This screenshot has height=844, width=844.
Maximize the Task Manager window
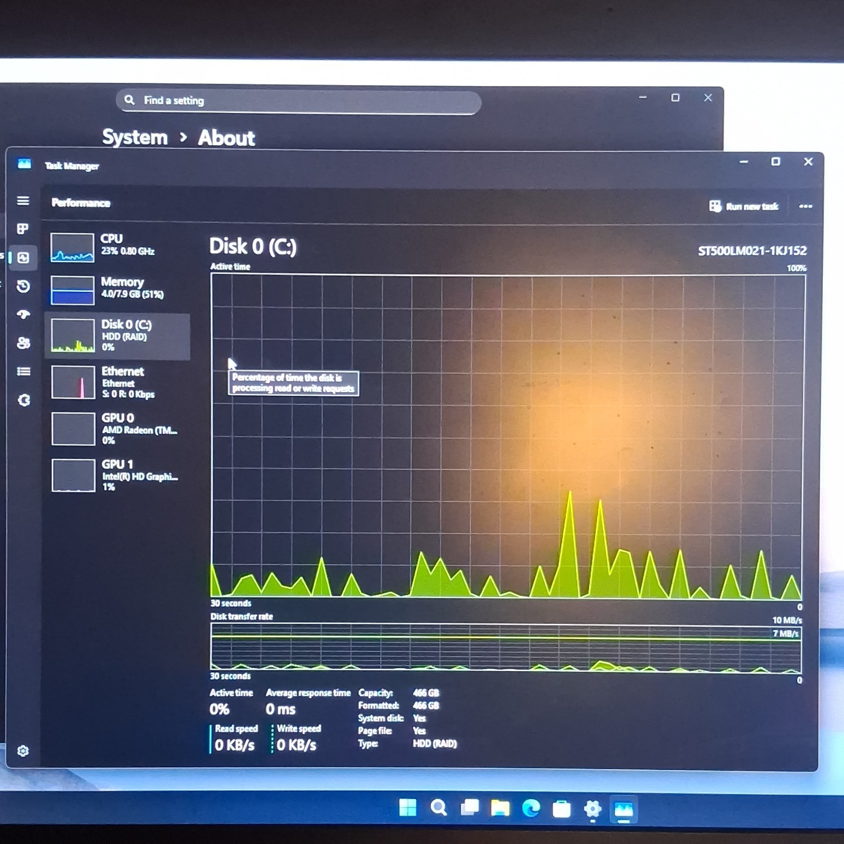coord(775,162)
